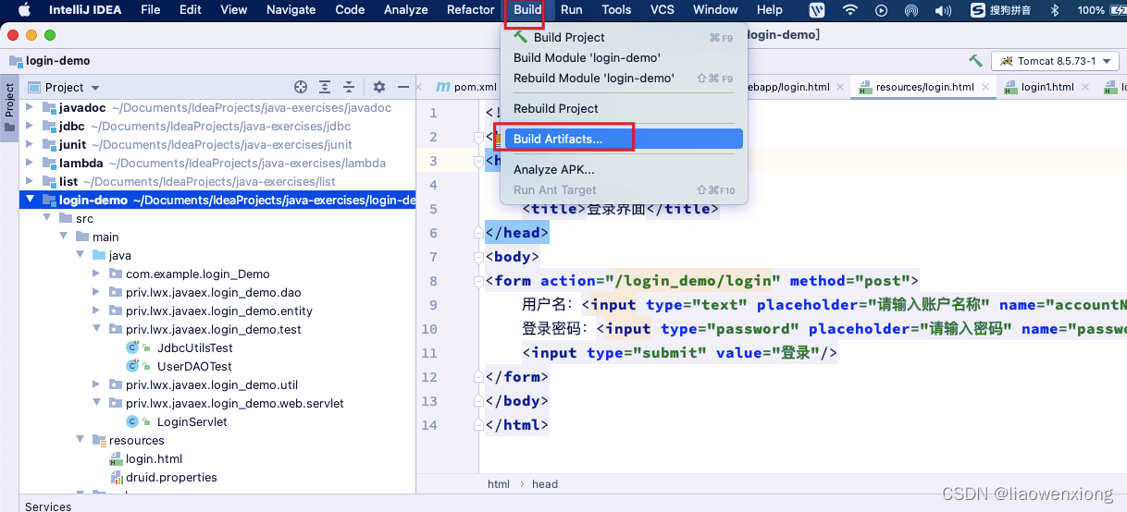This screenshot has width=1127, height=512.
Task: Open Project panel settings gear
Action: pos(378,87)
